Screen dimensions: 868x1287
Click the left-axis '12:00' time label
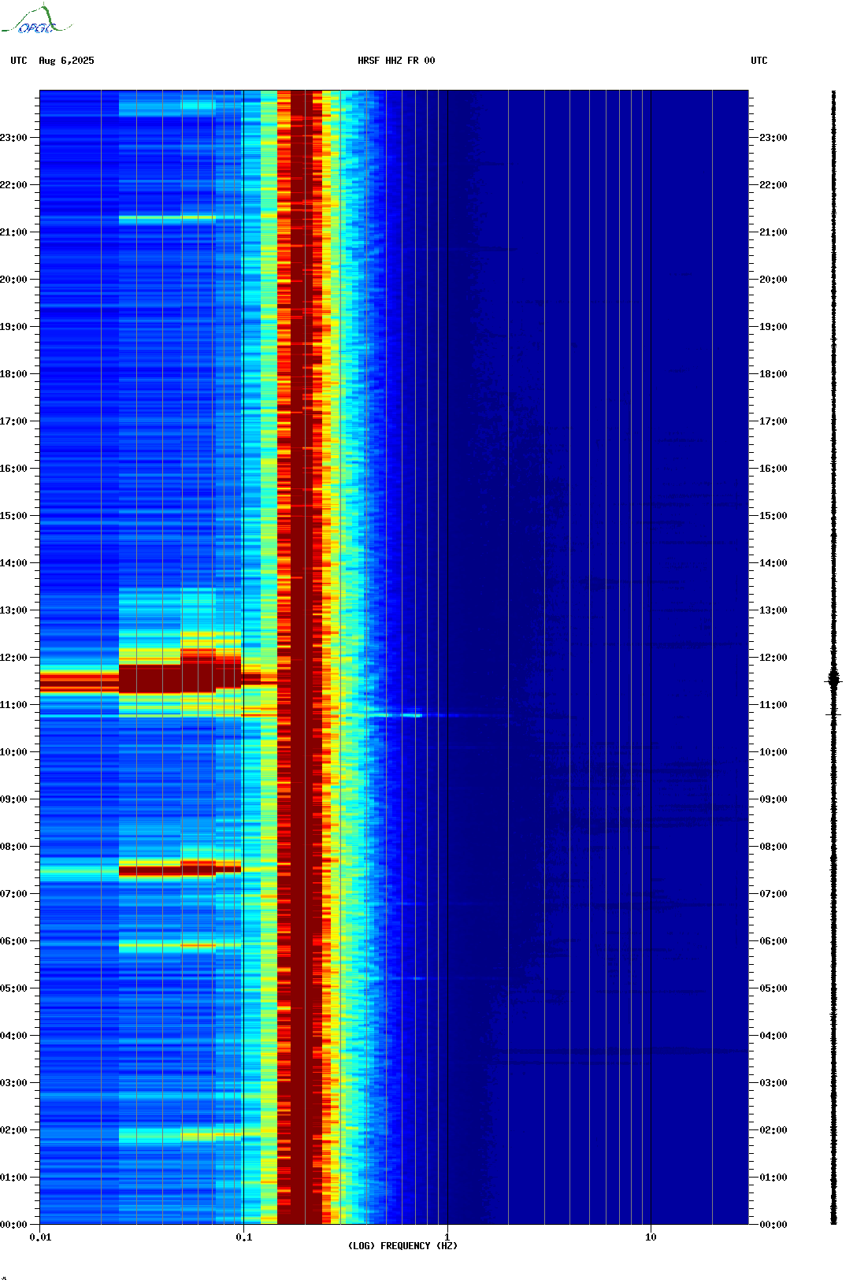13,658
